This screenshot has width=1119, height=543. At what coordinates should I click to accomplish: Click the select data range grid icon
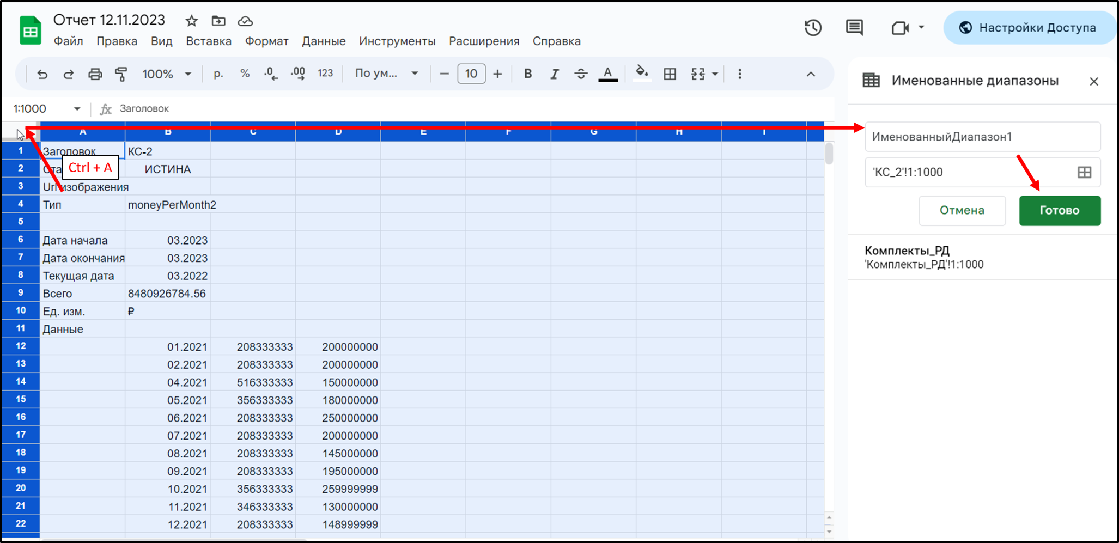coord(1085,172)
